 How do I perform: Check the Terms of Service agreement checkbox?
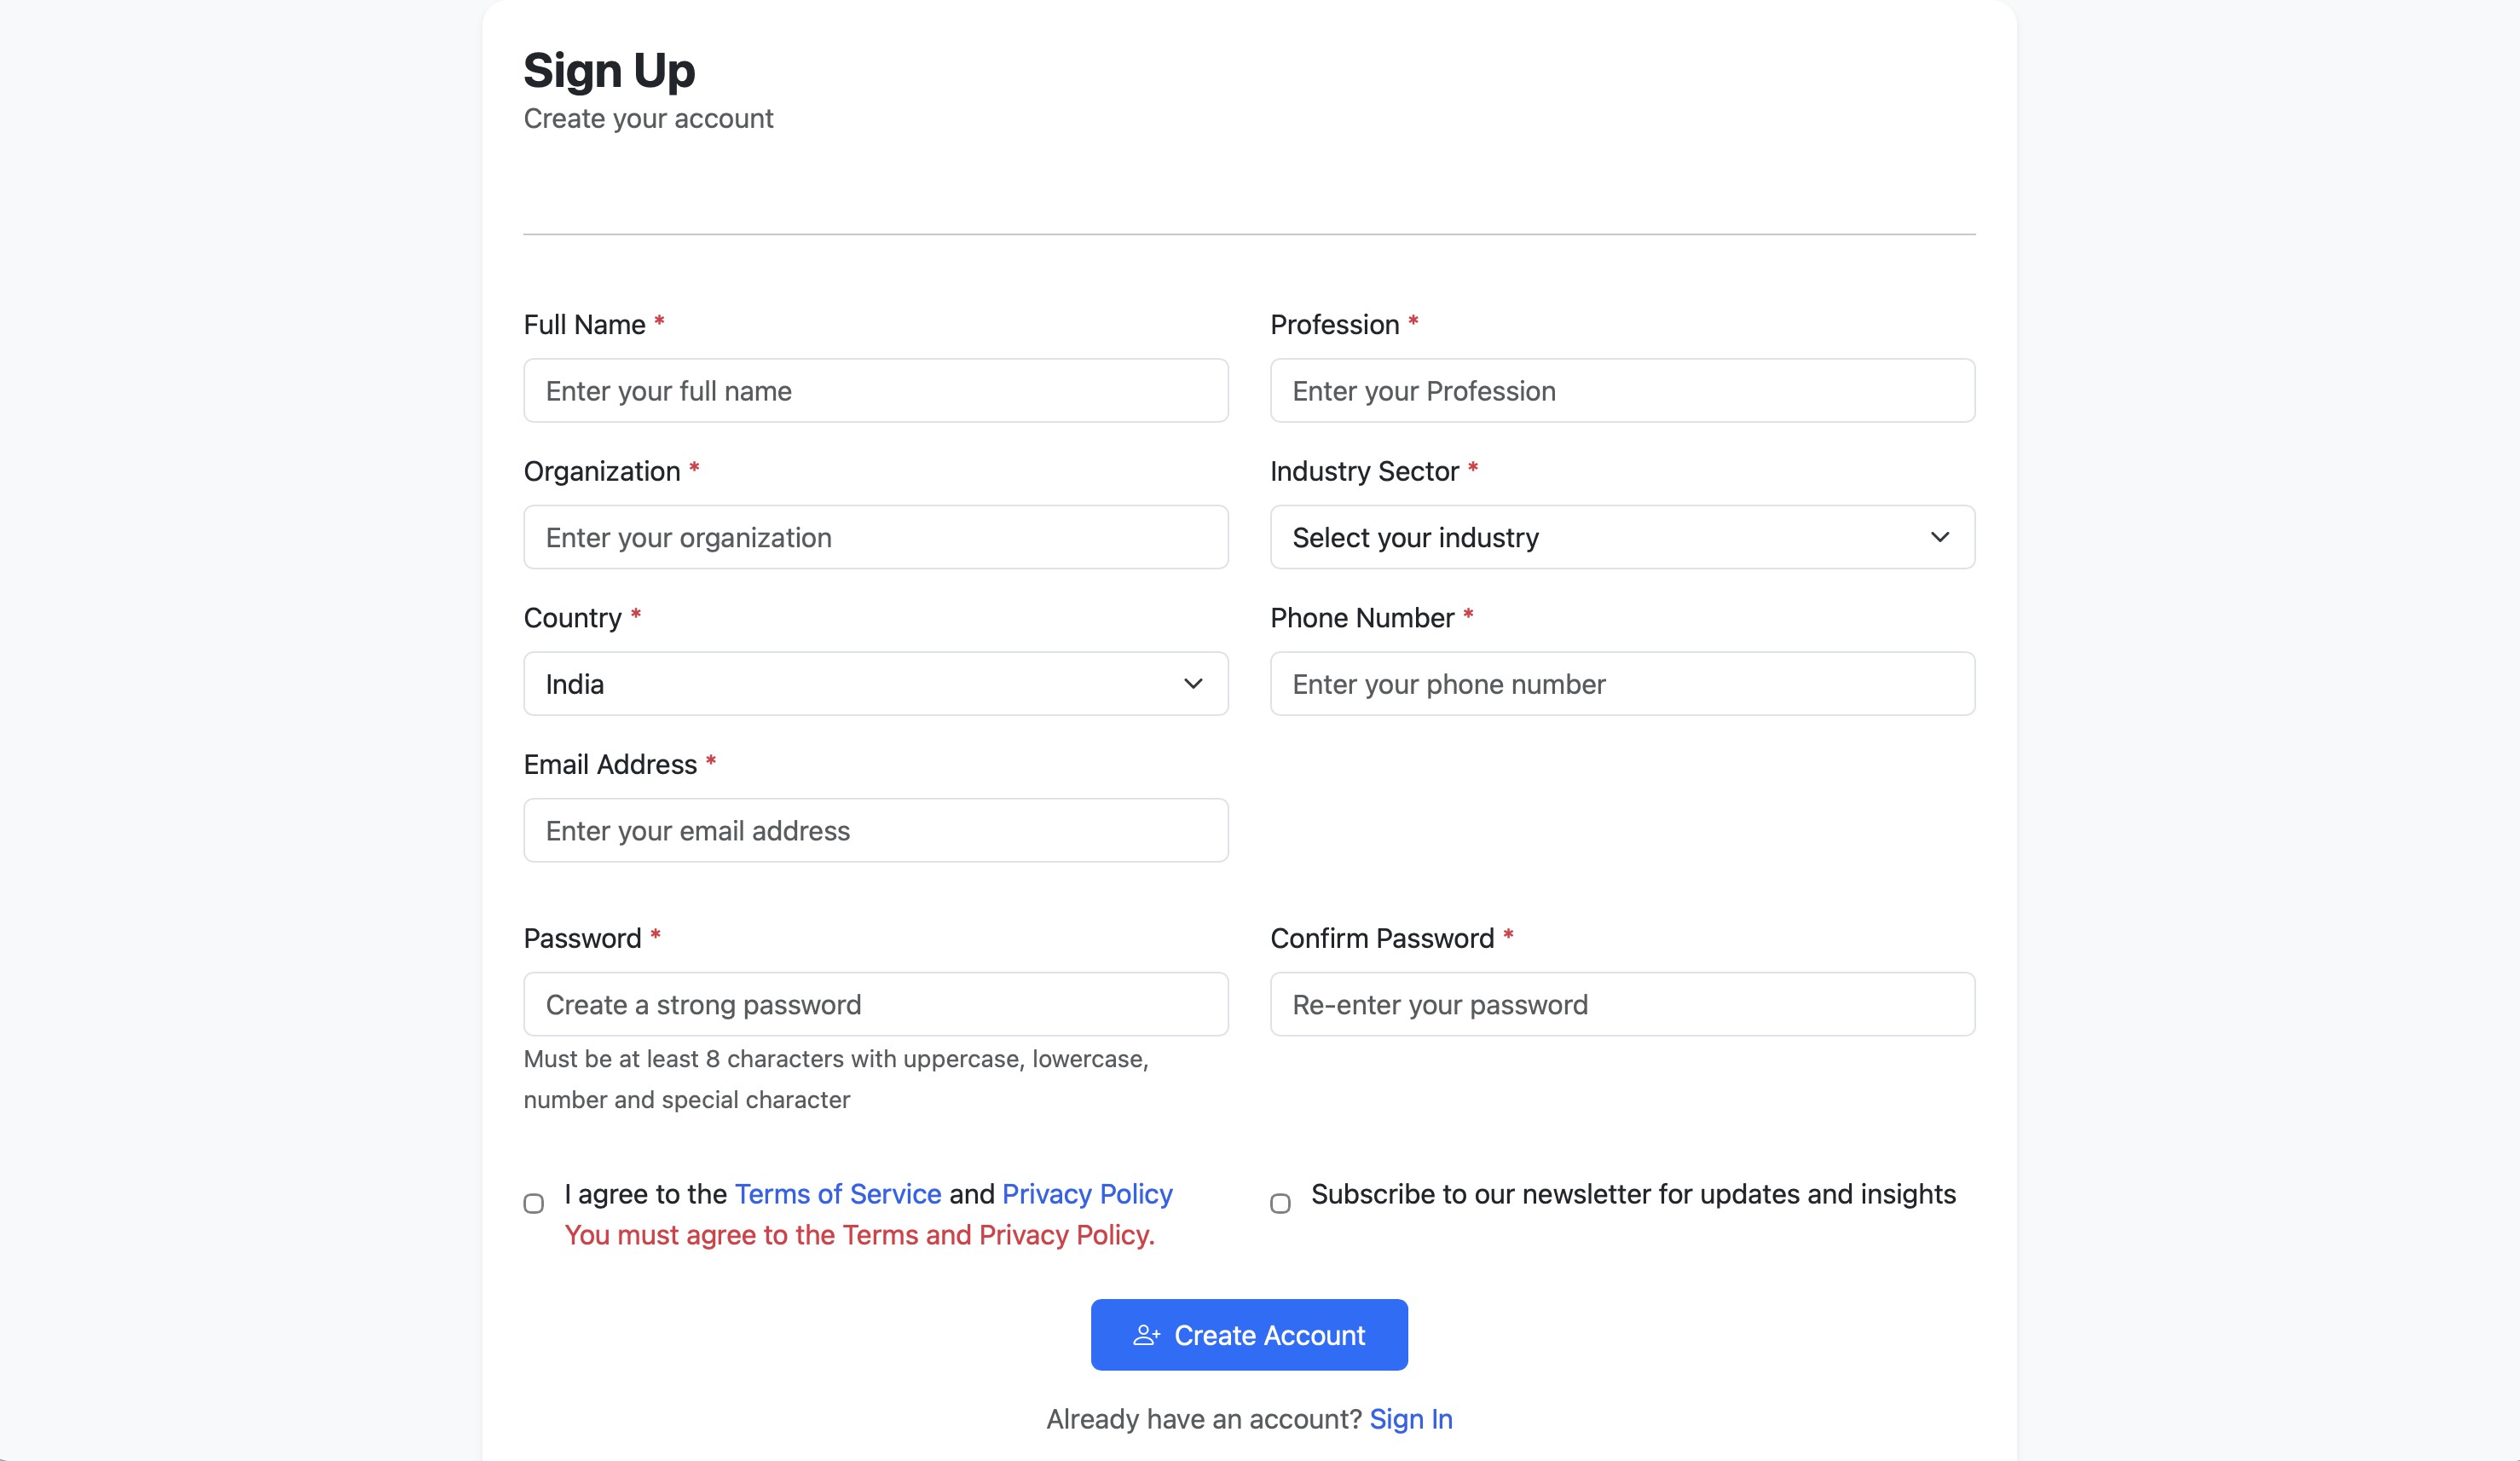click(533, 1203)
